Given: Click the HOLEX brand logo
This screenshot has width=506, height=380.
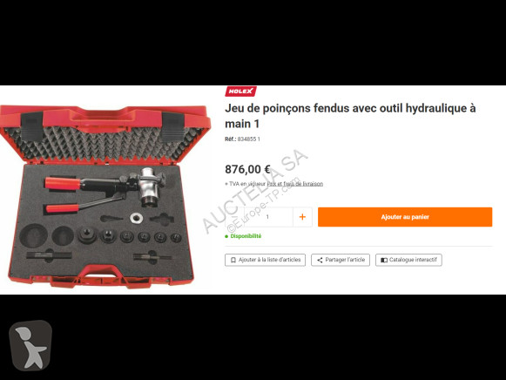Looking at the screenshot, I should (240, 92).
